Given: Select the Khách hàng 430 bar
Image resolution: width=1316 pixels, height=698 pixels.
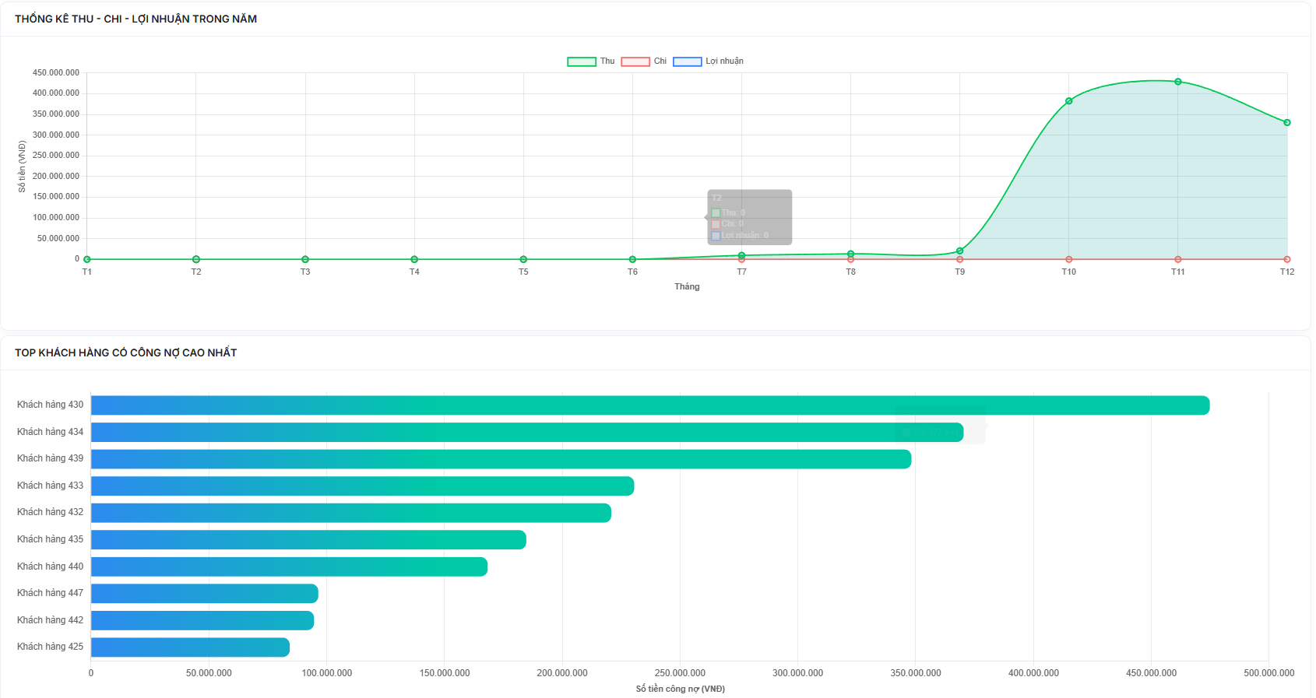Looking at the screenshot, I should point(649,405).
